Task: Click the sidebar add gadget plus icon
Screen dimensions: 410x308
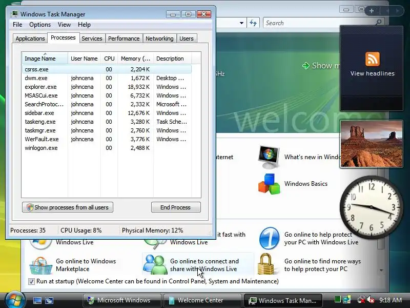Action: click(371, 11)
